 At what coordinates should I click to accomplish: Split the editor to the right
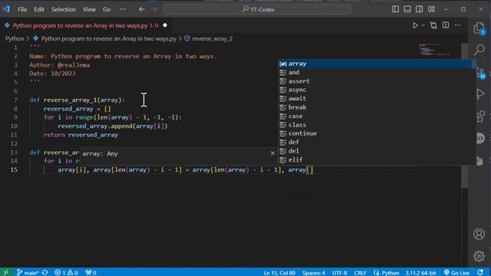[446, 25]
